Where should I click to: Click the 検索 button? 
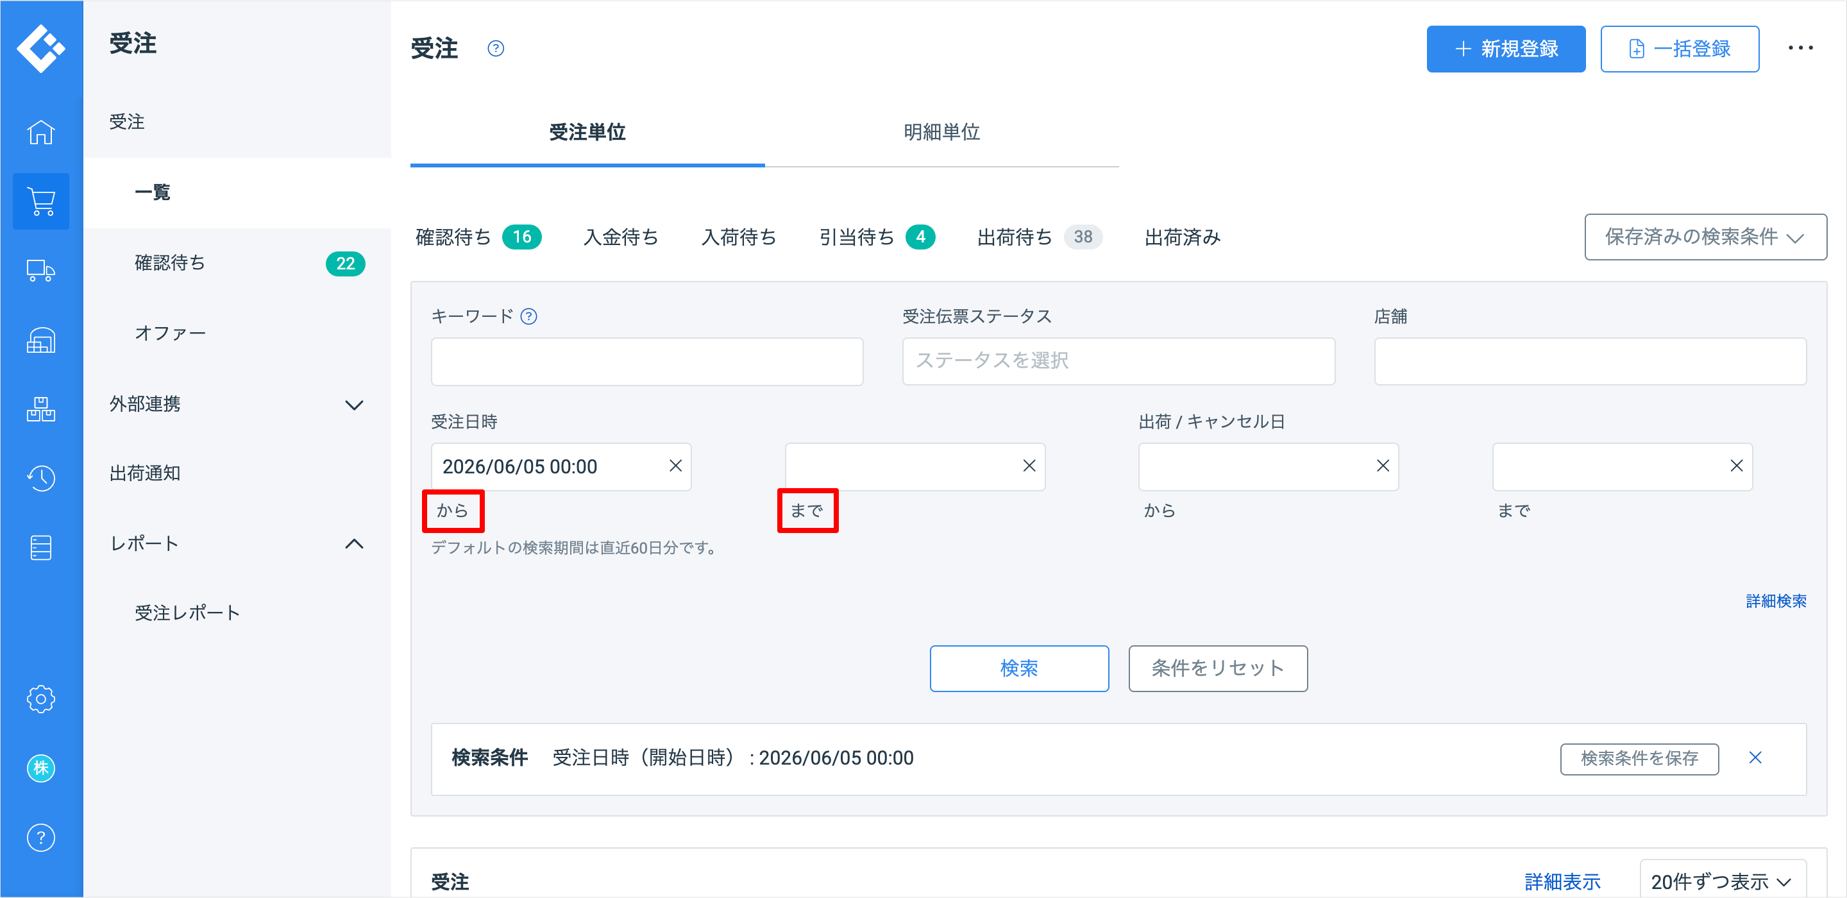(1019, 668)
